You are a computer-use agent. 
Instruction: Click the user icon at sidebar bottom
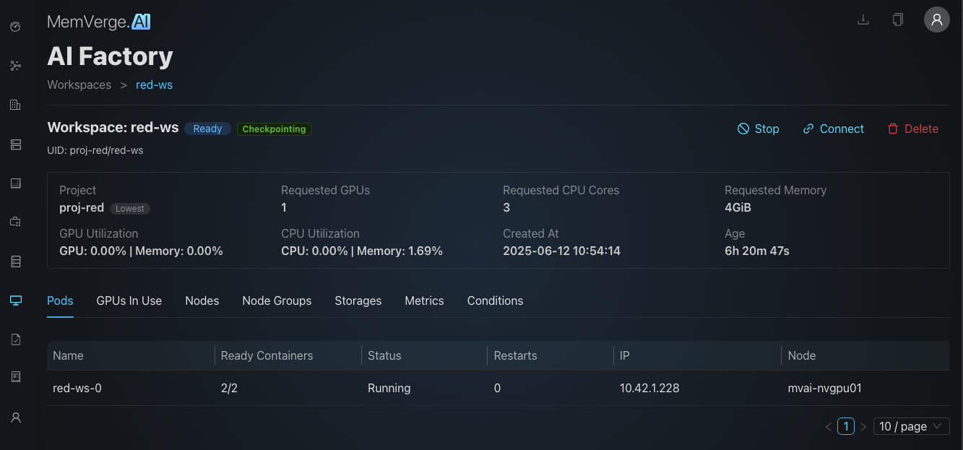point(15,417)
